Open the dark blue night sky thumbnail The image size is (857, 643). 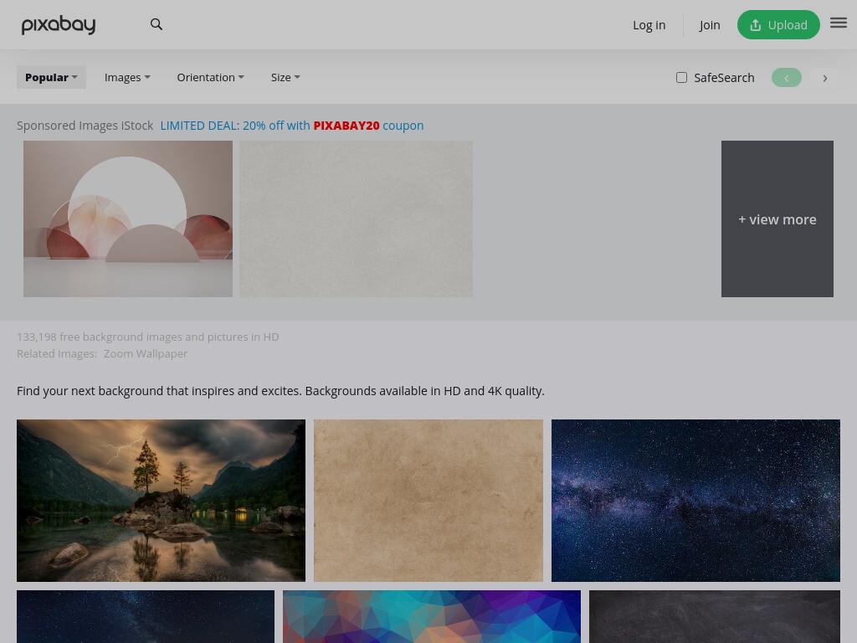pos(146,617)
